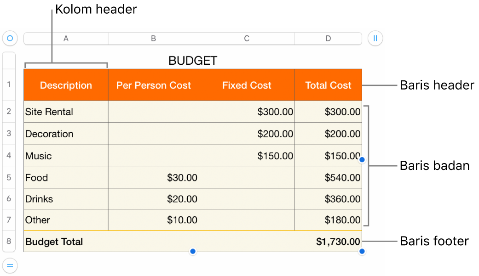Select the Per Person Cost header cell
The width and height of the screenshot is (479, 276).
(x=154, y=85)
